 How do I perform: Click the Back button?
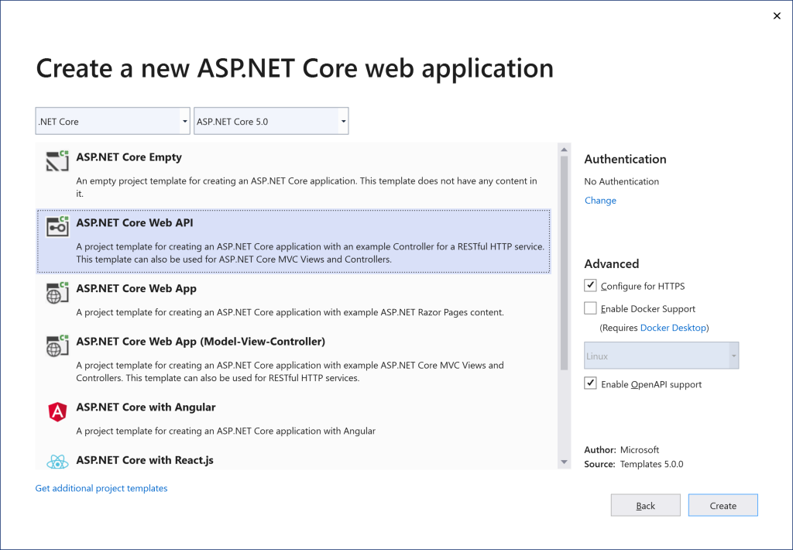pos(645,506)
